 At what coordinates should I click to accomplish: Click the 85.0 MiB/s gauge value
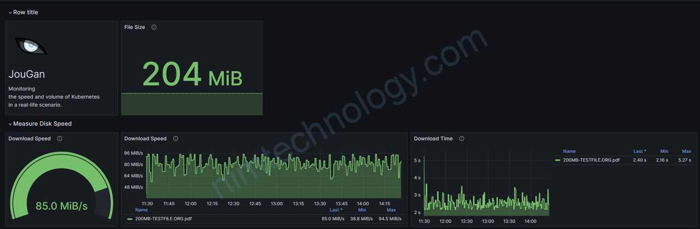61,206
